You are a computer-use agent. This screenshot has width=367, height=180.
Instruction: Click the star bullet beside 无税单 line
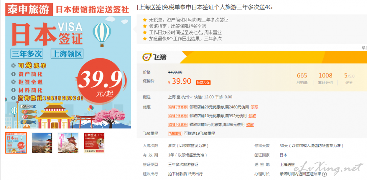145,20
